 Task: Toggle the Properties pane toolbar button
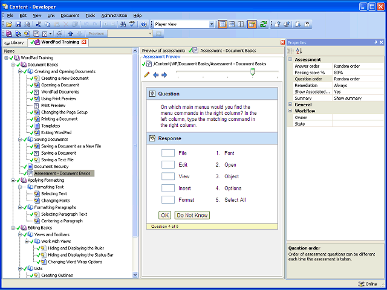point(252,24)
